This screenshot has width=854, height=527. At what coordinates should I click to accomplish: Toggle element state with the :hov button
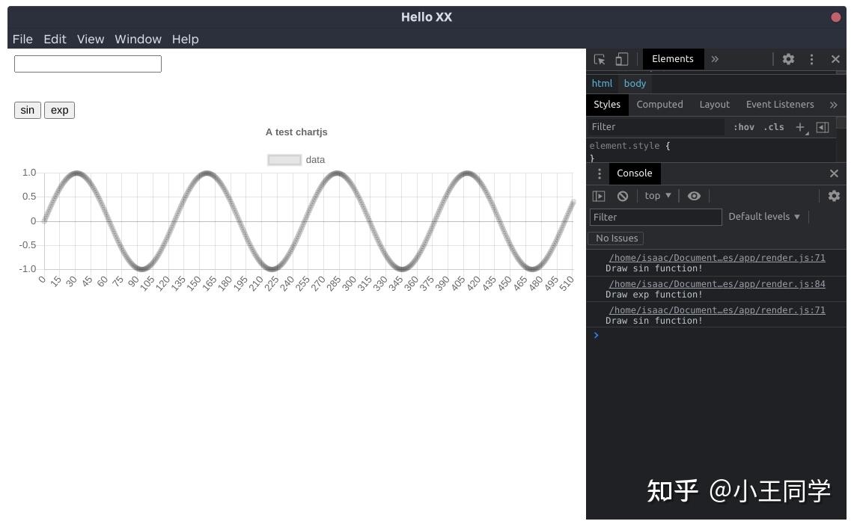[744, 127]
